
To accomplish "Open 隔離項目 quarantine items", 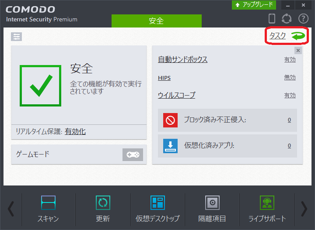I will pos(212,203).
